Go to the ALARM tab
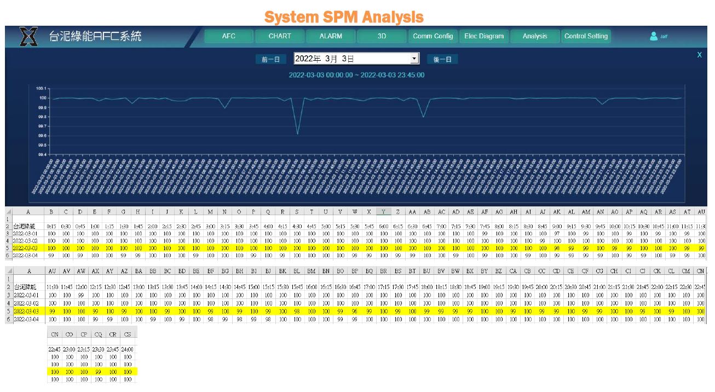715x392 pixels. point(331,36)
